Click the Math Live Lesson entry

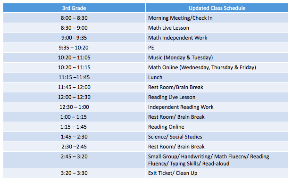217,28
